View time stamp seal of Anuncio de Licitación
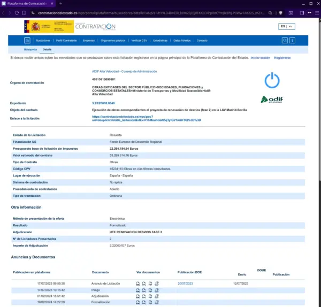321x307 pixels. click(x=157, y=283)
